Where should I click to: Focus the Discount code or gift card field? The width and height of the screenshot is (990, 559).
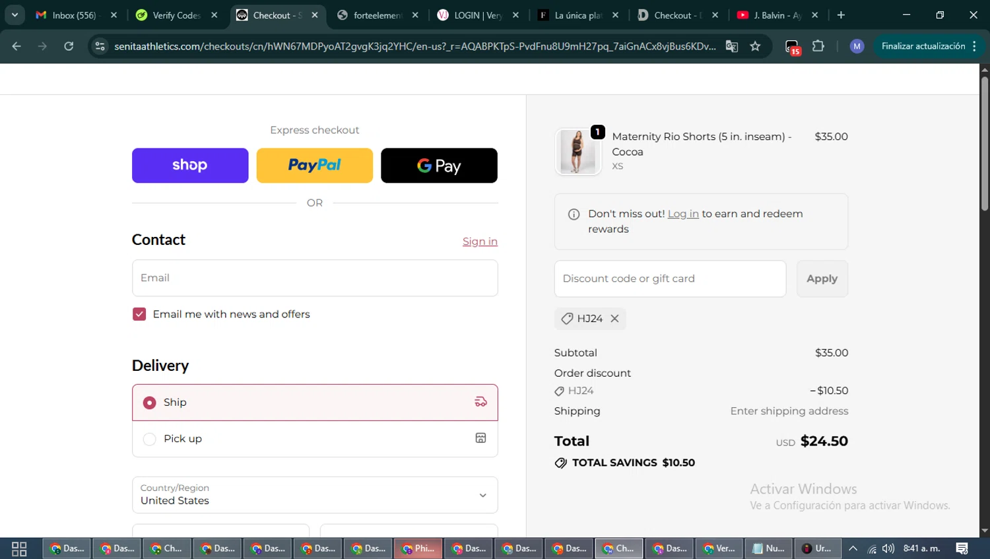670,279
